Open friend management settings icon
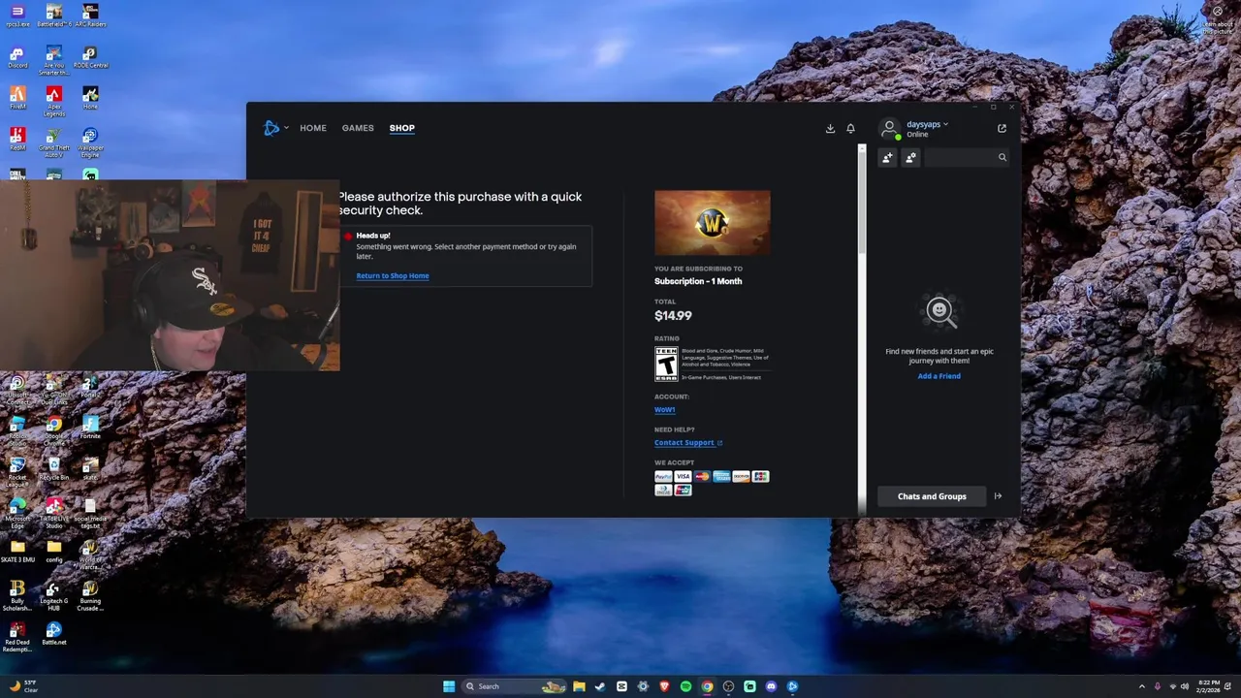Viewport: 1241px width, 698px height. tap(910, 157)
